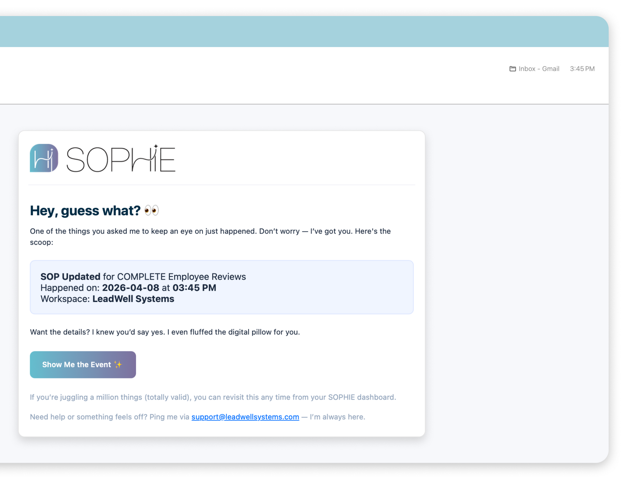Click the 03:45 PM time in event box
Viewport: 628px width, 484px height.
click(194, 288)
